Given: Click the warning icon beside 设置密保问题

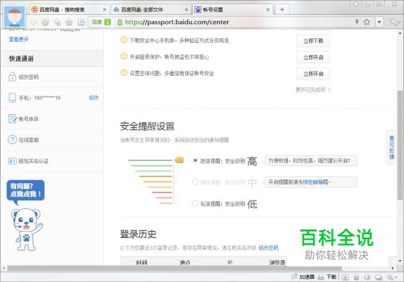Looking at the screenshot, I should pos(124,73).
